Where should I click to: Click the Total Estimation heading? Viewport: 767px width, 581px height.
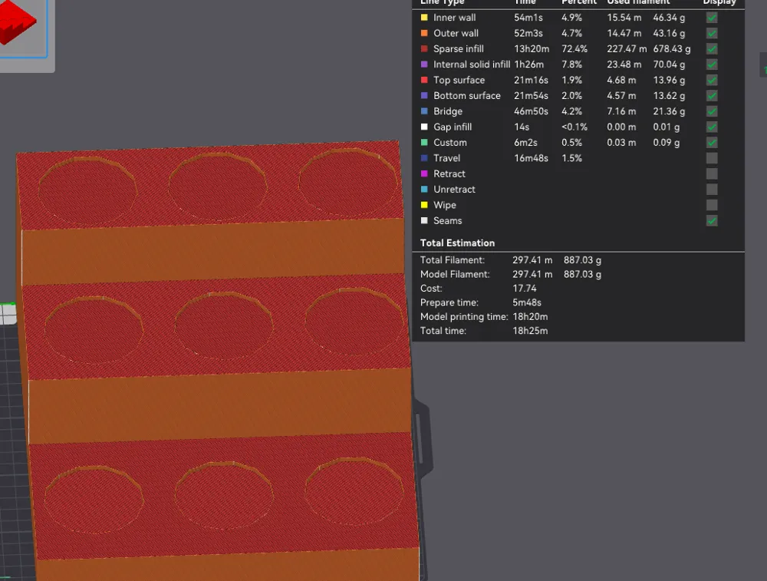(x=457, y=243)
